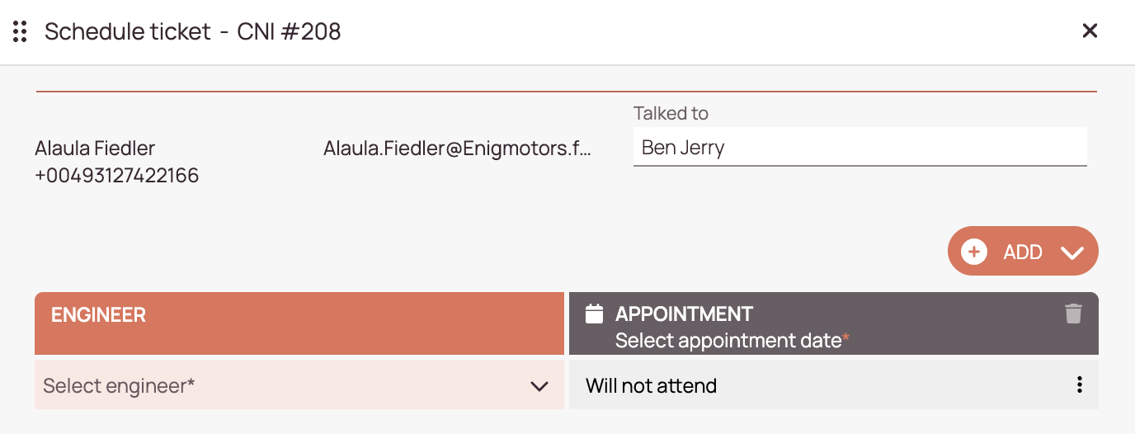Click the APPOINTMENT header title
The height and width of the screenshot is (434, 1135).
pyautogui.click(x=684, y=314)
